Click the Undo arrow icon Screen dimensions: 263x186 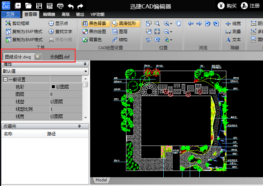pos(70,6)
